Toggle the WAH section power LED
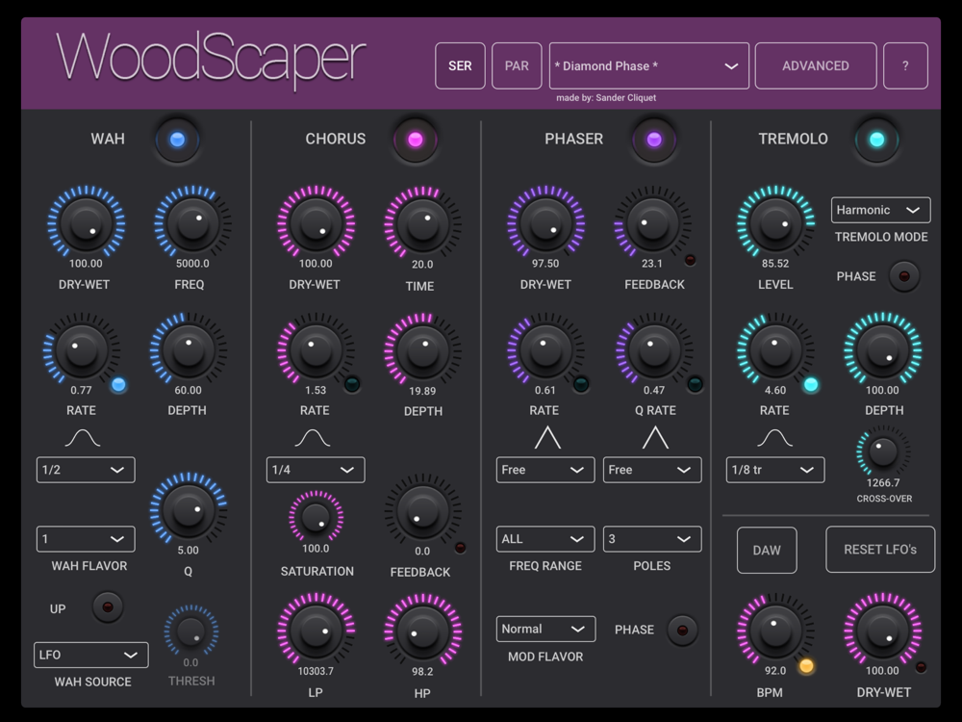The image size is (962, 722). (177, 140)
